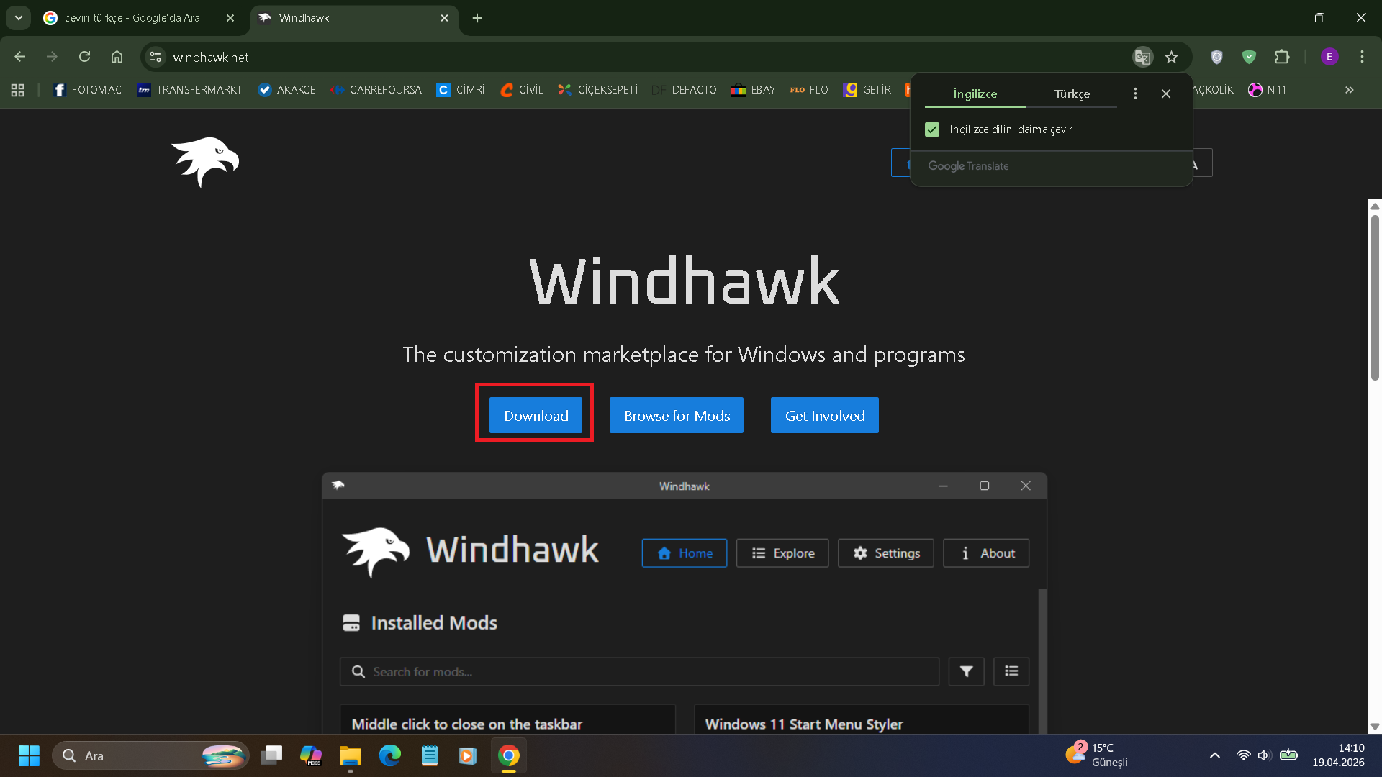Image resolution: width=1382 pixels, height=777 pixels.
Task: Close the Google Translate popup
Action: click(x=1166, y=94)
